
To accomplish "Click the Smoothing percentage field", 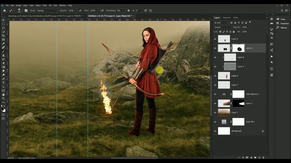I will (119, 10).
